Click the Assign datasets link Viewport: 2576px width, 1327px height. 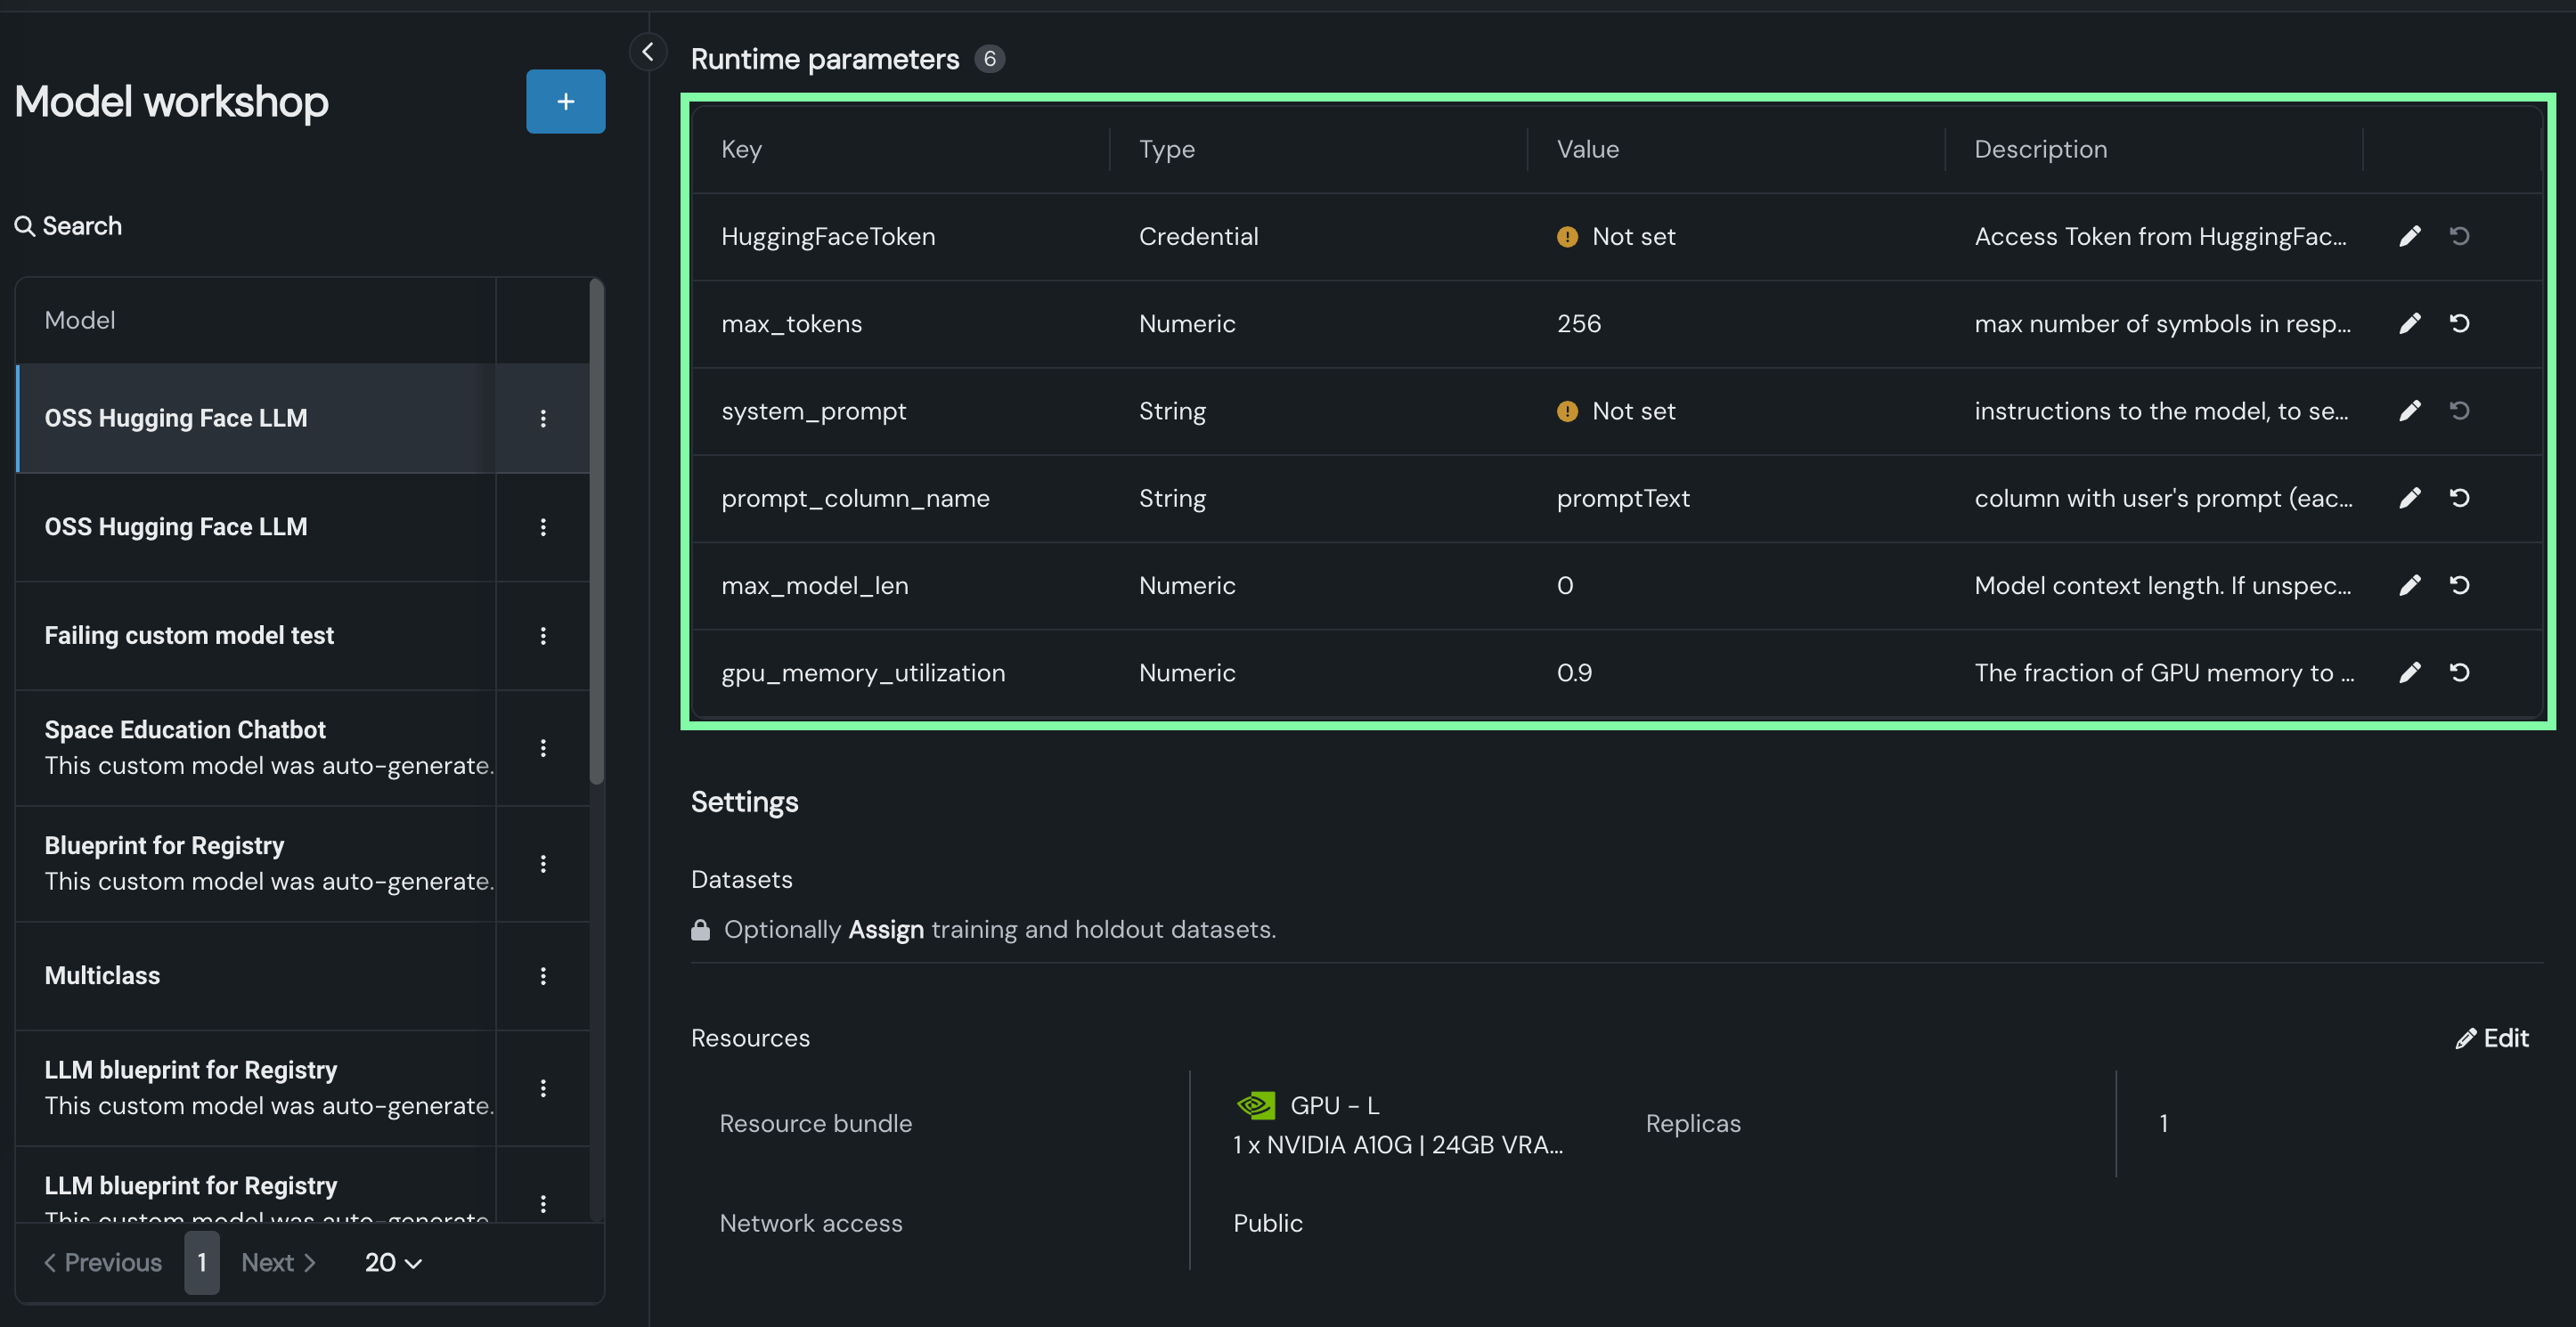coord(885,929)
